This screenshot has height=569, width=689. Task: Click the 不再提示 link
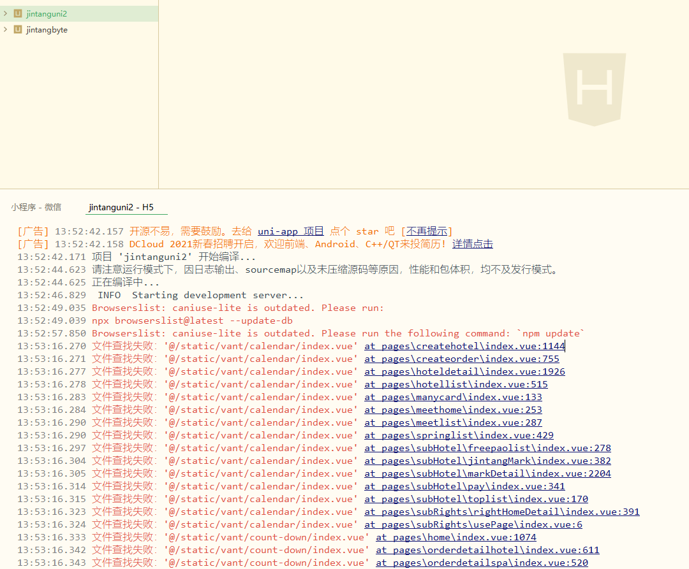427,231
